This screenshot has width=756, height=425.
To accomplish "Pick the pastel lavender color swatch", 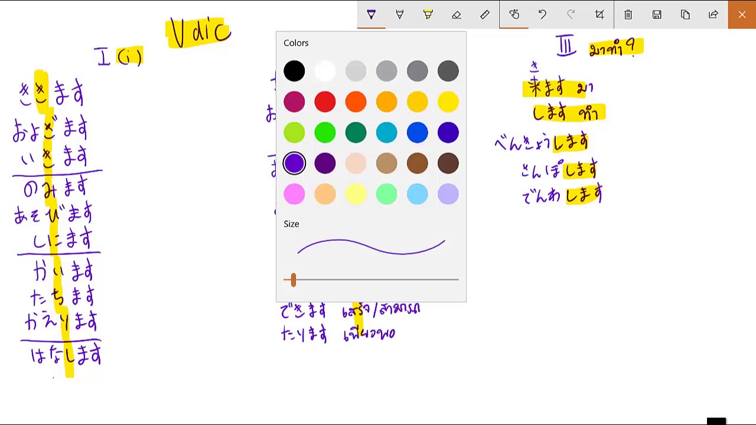I will tap(448, 194).
